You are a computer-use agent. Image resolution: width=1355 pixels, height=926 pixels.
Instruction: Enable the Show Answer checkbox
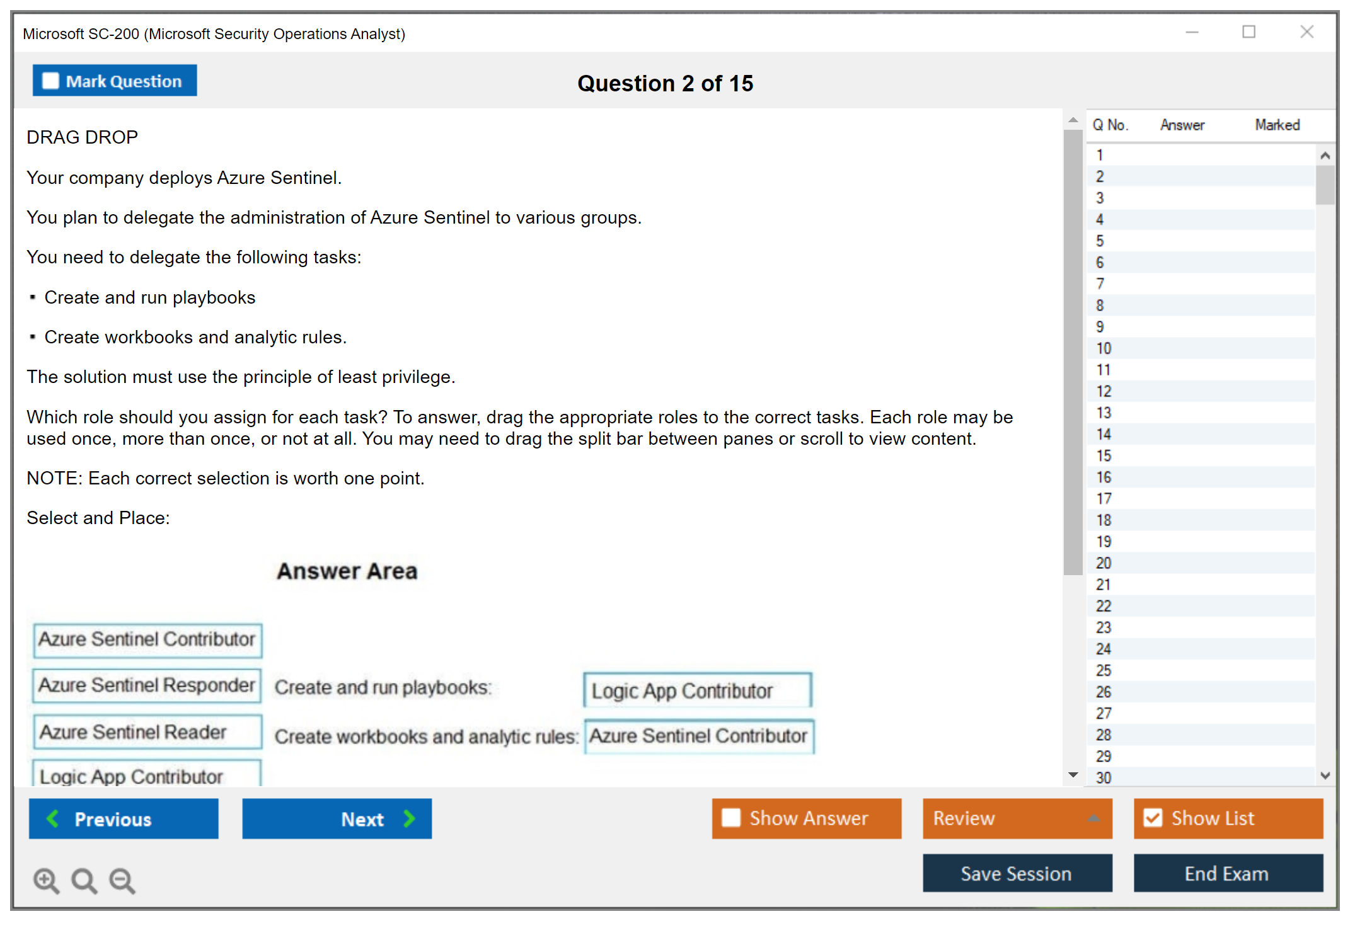731,818
